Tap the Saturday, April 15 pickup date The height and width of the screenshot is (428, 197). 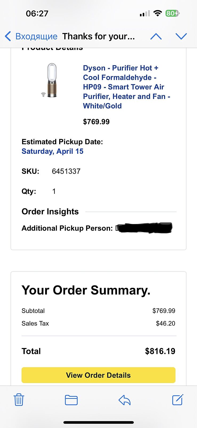click(53, 151)
